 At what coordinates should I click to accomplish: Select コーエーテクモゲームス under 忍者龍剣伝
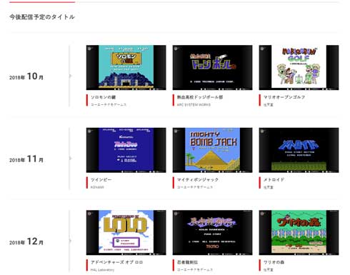coord(195,270)
